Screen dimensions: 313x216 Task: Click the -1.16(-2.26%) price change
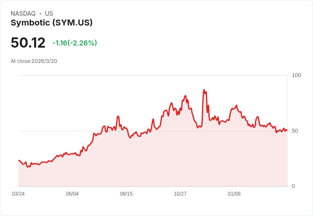(75, 43)
